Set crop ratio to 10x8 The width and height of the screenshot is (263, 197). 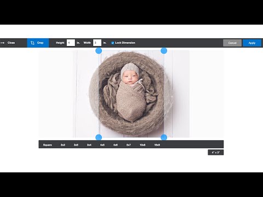point(142,145)
